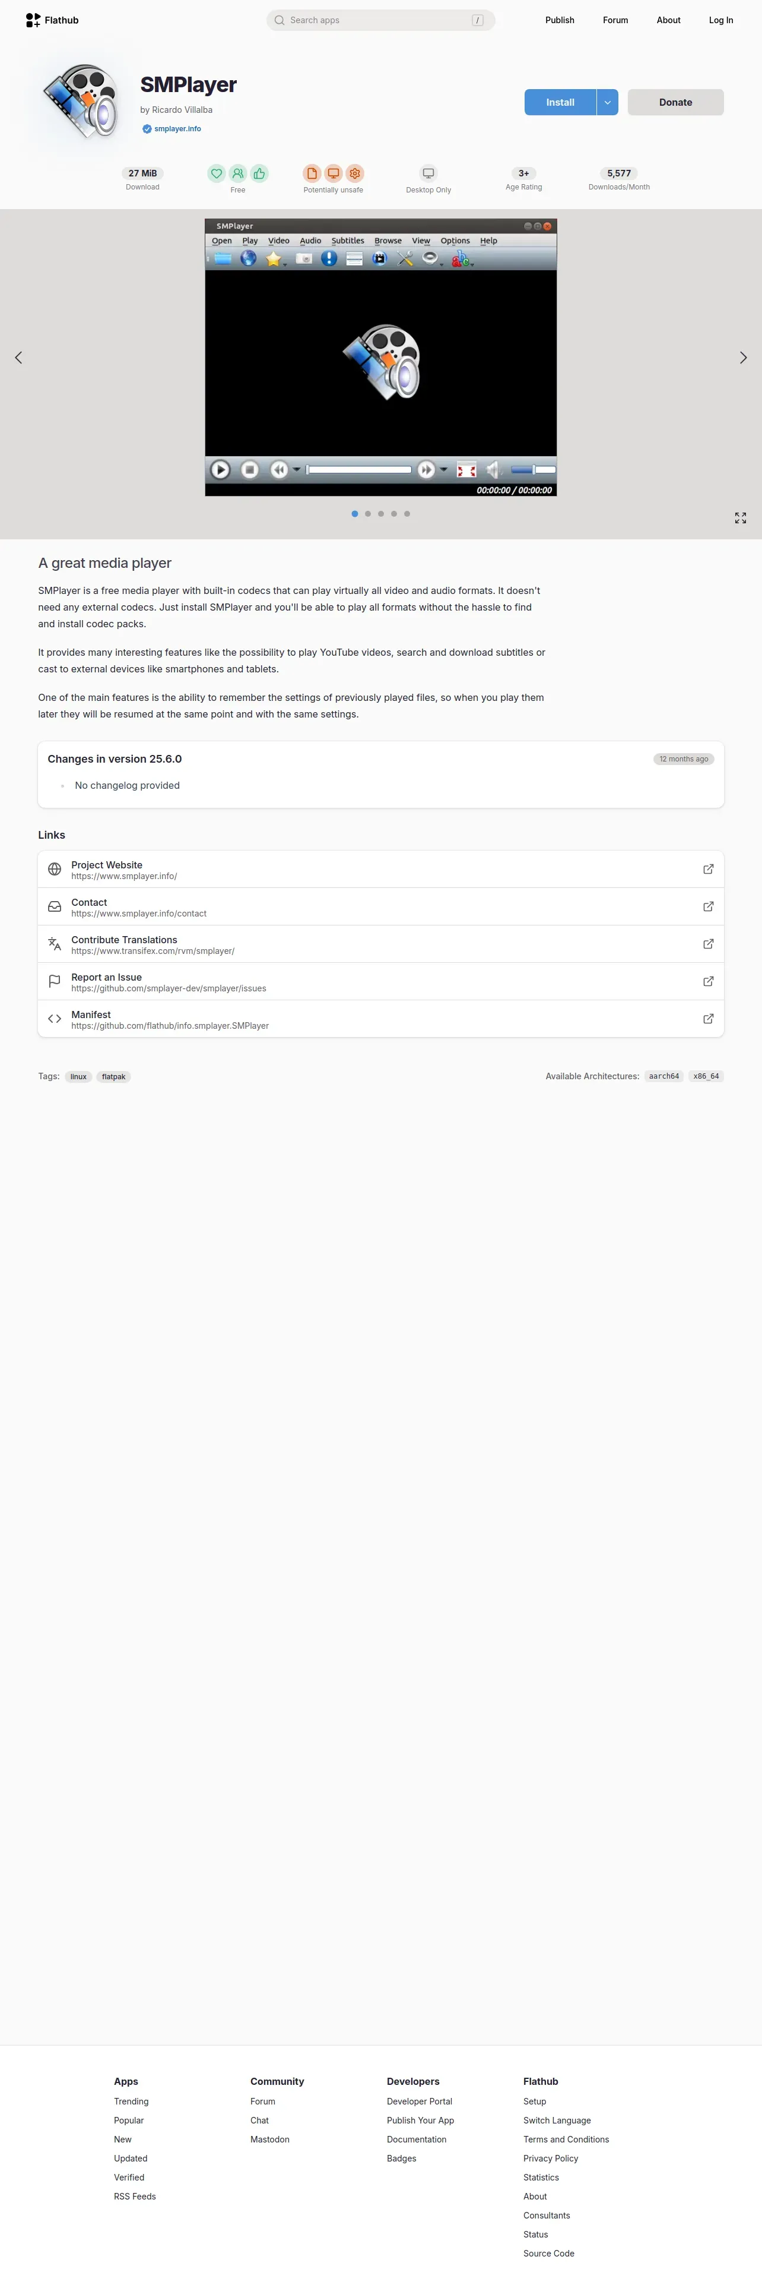Focus the Search apps field
Viewport: 762px width, 2288px height.
(380, 20)
